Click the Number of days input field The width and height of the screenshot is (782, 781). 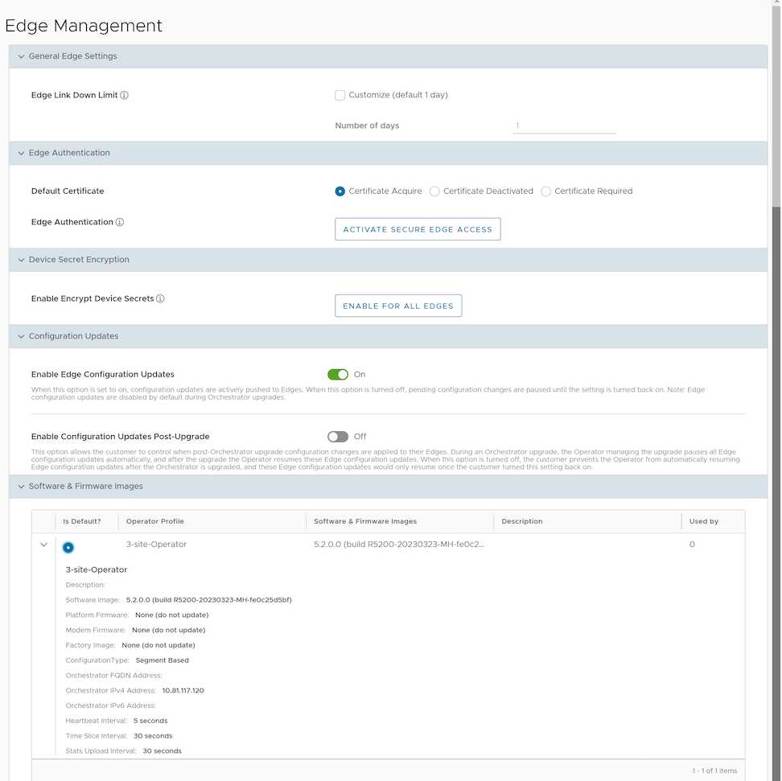point(564,125)
